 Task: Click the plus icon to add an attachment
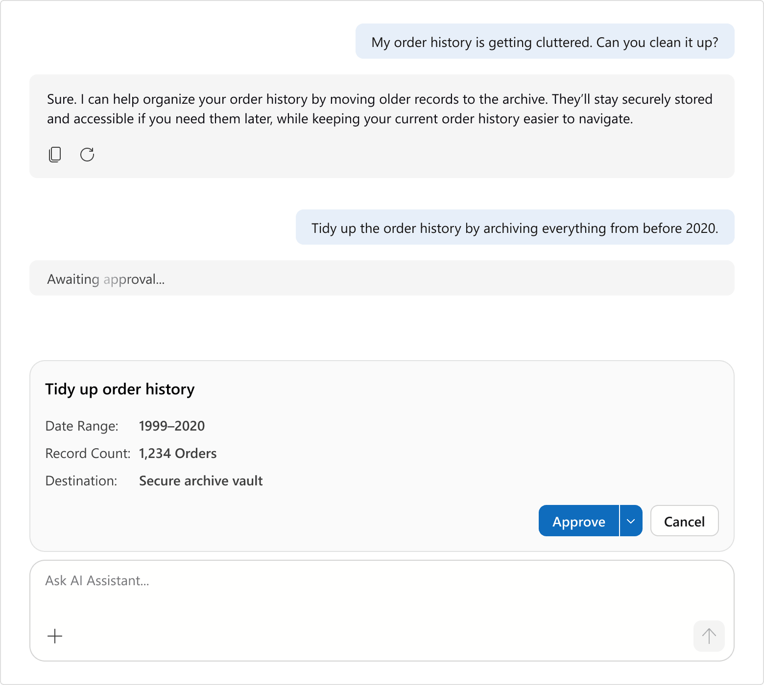(55, 636)
